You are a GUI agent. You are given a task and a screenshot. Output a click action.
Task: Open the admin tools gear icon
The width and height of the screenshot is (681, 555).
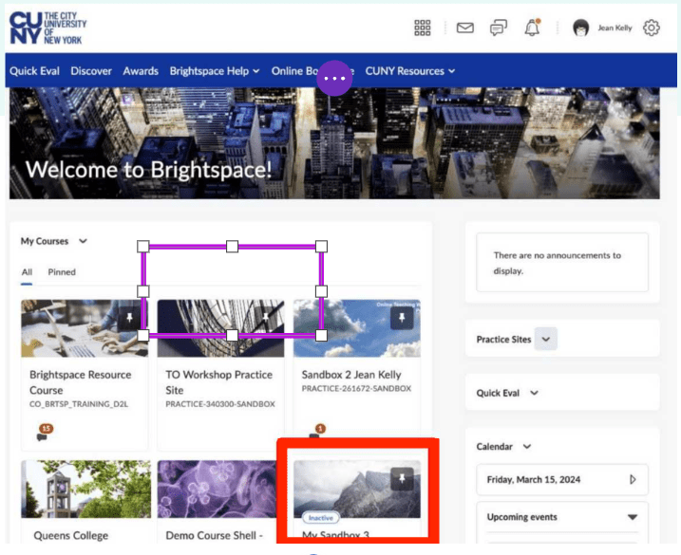click(x=651, y=28)
